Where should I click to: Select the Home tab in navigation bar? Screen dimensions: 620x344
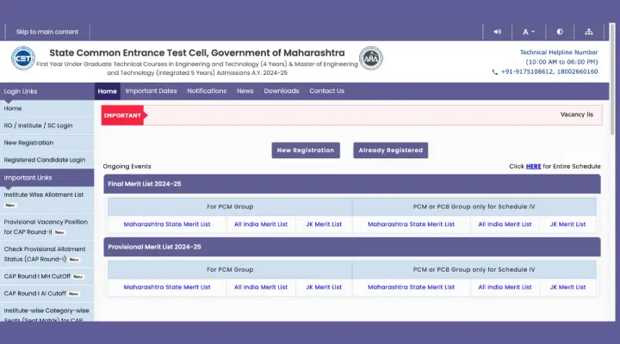(x=107, y=91)
